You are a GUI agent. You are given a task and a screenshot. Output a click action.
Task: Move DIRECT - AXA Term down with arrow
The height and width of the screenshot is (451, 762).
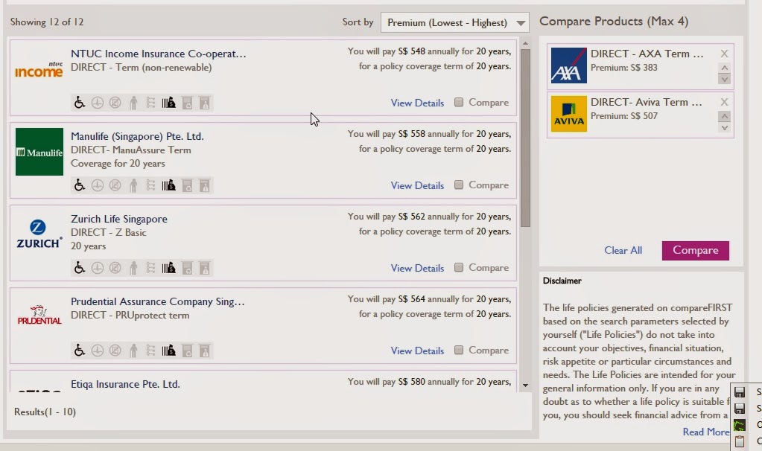point(724,79)
